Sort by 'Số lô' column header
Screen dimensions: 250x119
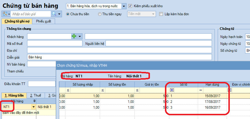coord(183,85)
